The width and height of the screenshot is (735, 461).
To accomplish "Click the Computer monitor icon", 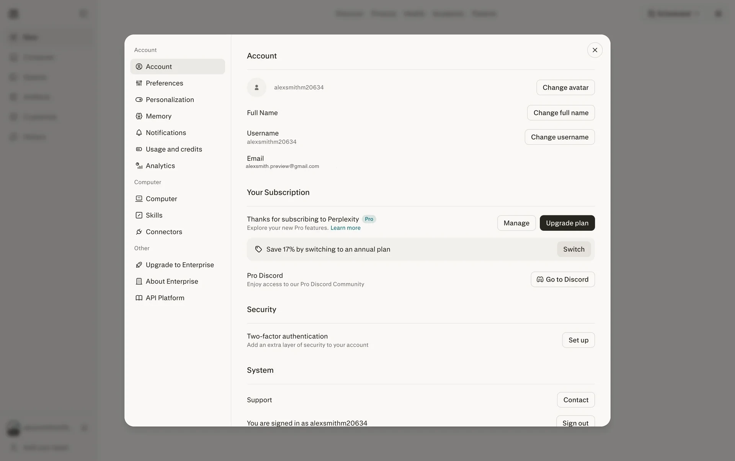I will [x=139, y=199].
